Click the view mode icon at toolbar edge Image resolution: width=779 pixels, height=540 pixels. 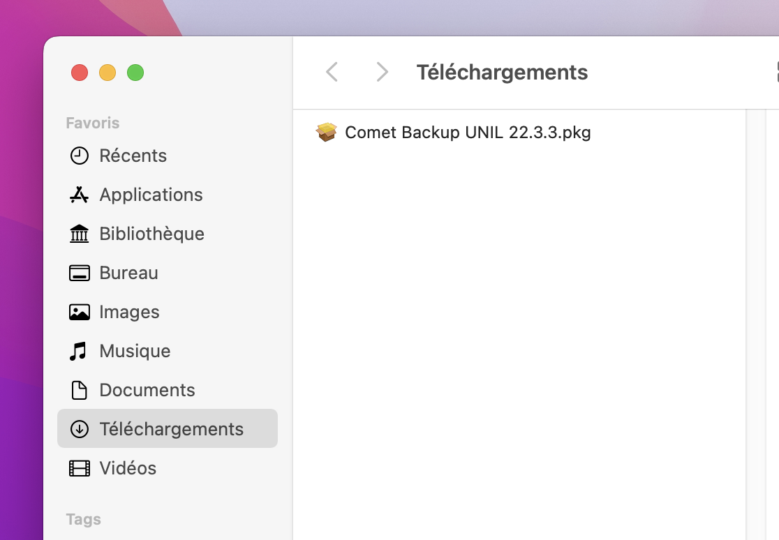776,72
